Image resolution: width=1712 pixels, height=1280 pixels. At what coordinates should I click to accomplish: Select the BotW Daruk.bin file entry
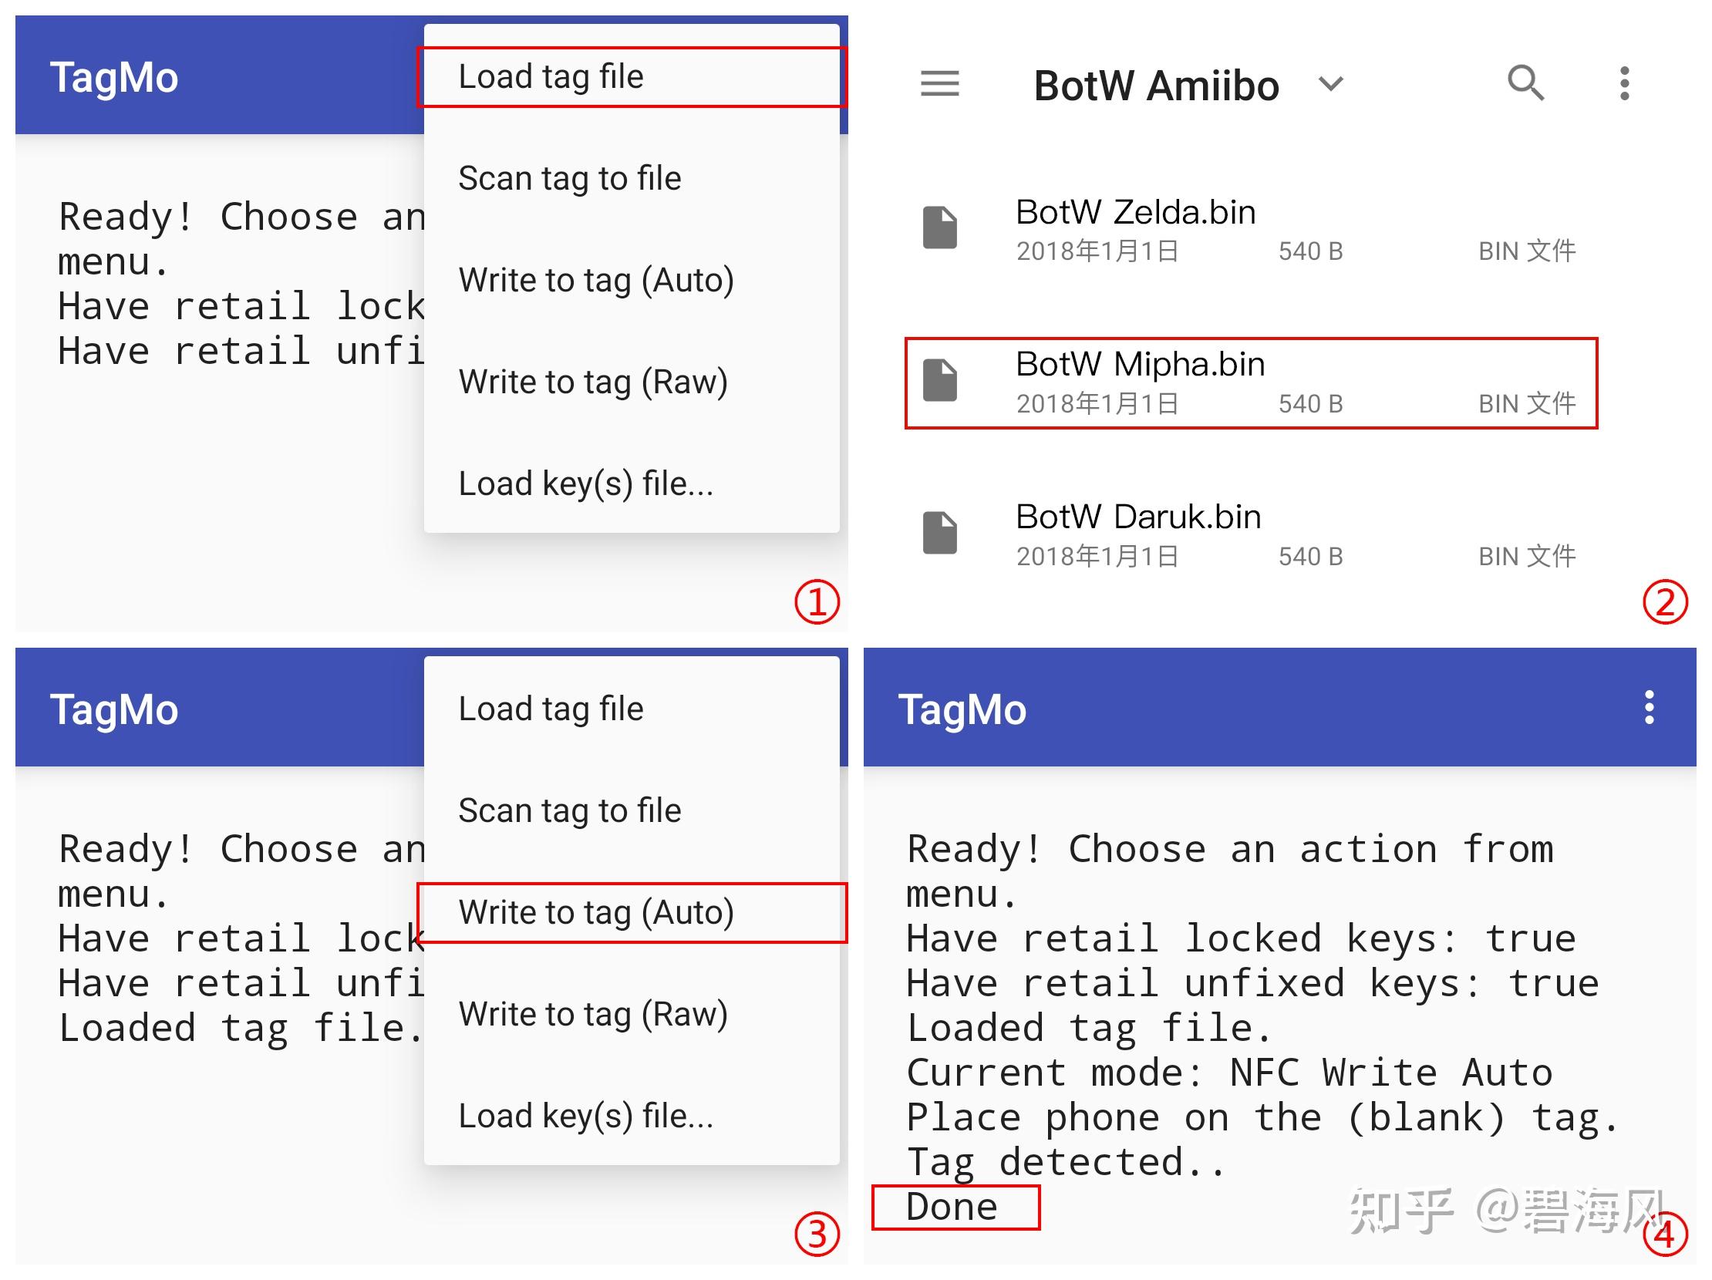(1137, 516)
